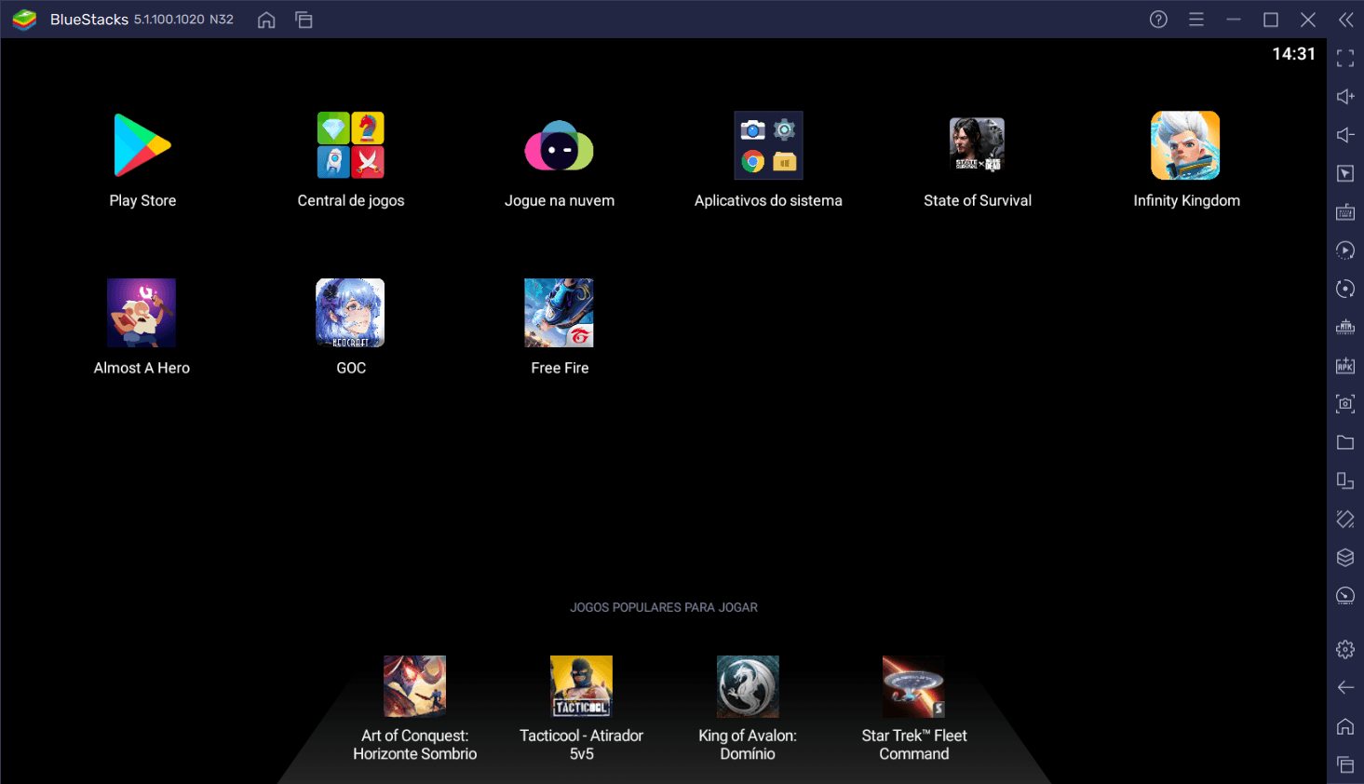Click the shake device icon in sidebar
This screenshot has width=1364, height=784.
(1345, 519)
